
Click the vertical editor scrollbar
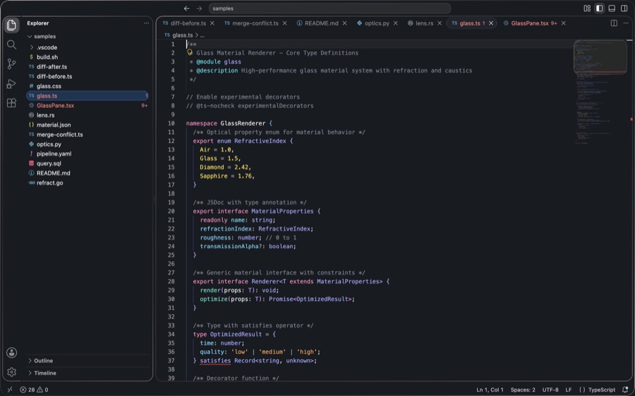631,211
